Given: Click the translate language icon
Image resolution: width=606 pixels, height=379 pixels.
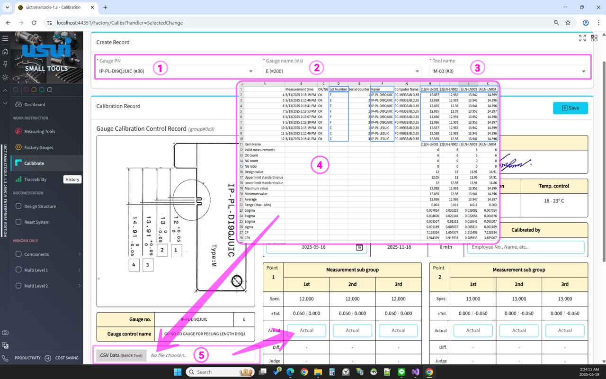Looking at the screenshot, I should click(x=5, y=345).
